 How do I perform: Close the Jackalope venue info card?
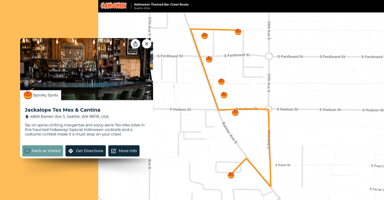(x=147, y=44)
